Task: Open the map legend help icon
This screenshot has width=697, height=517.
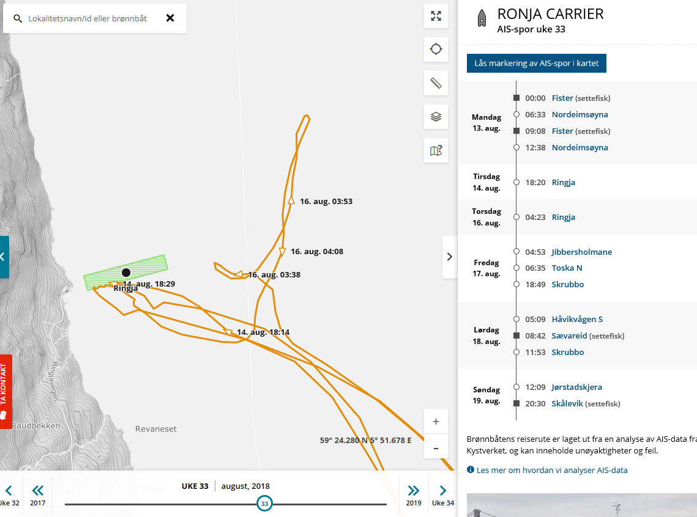Action: (x=436, y=150)
